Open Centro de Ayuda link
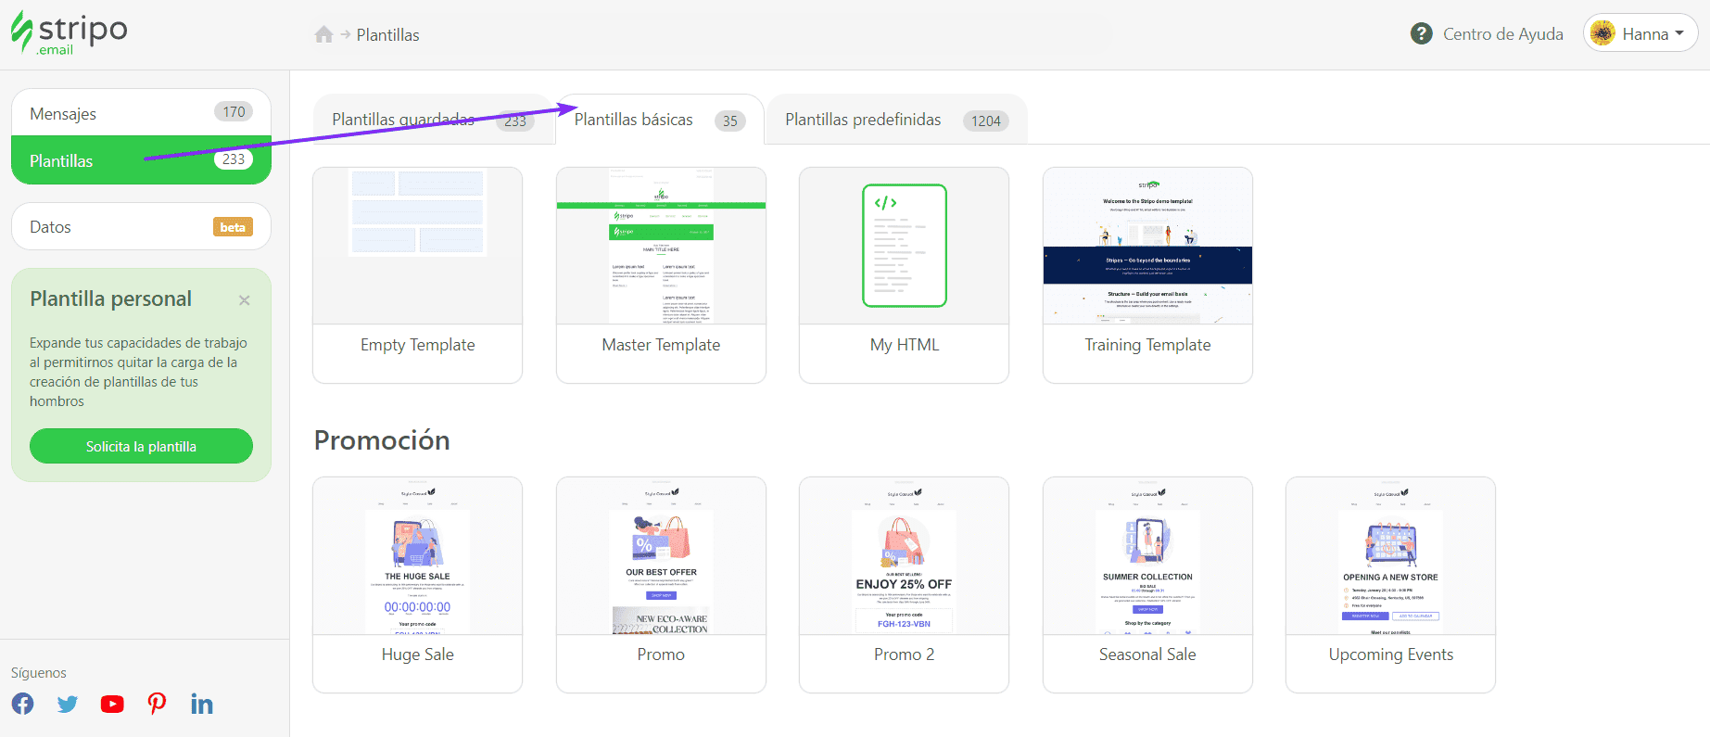The width and height of the screenshot is (1710, 737). (x=1502, y=34)
